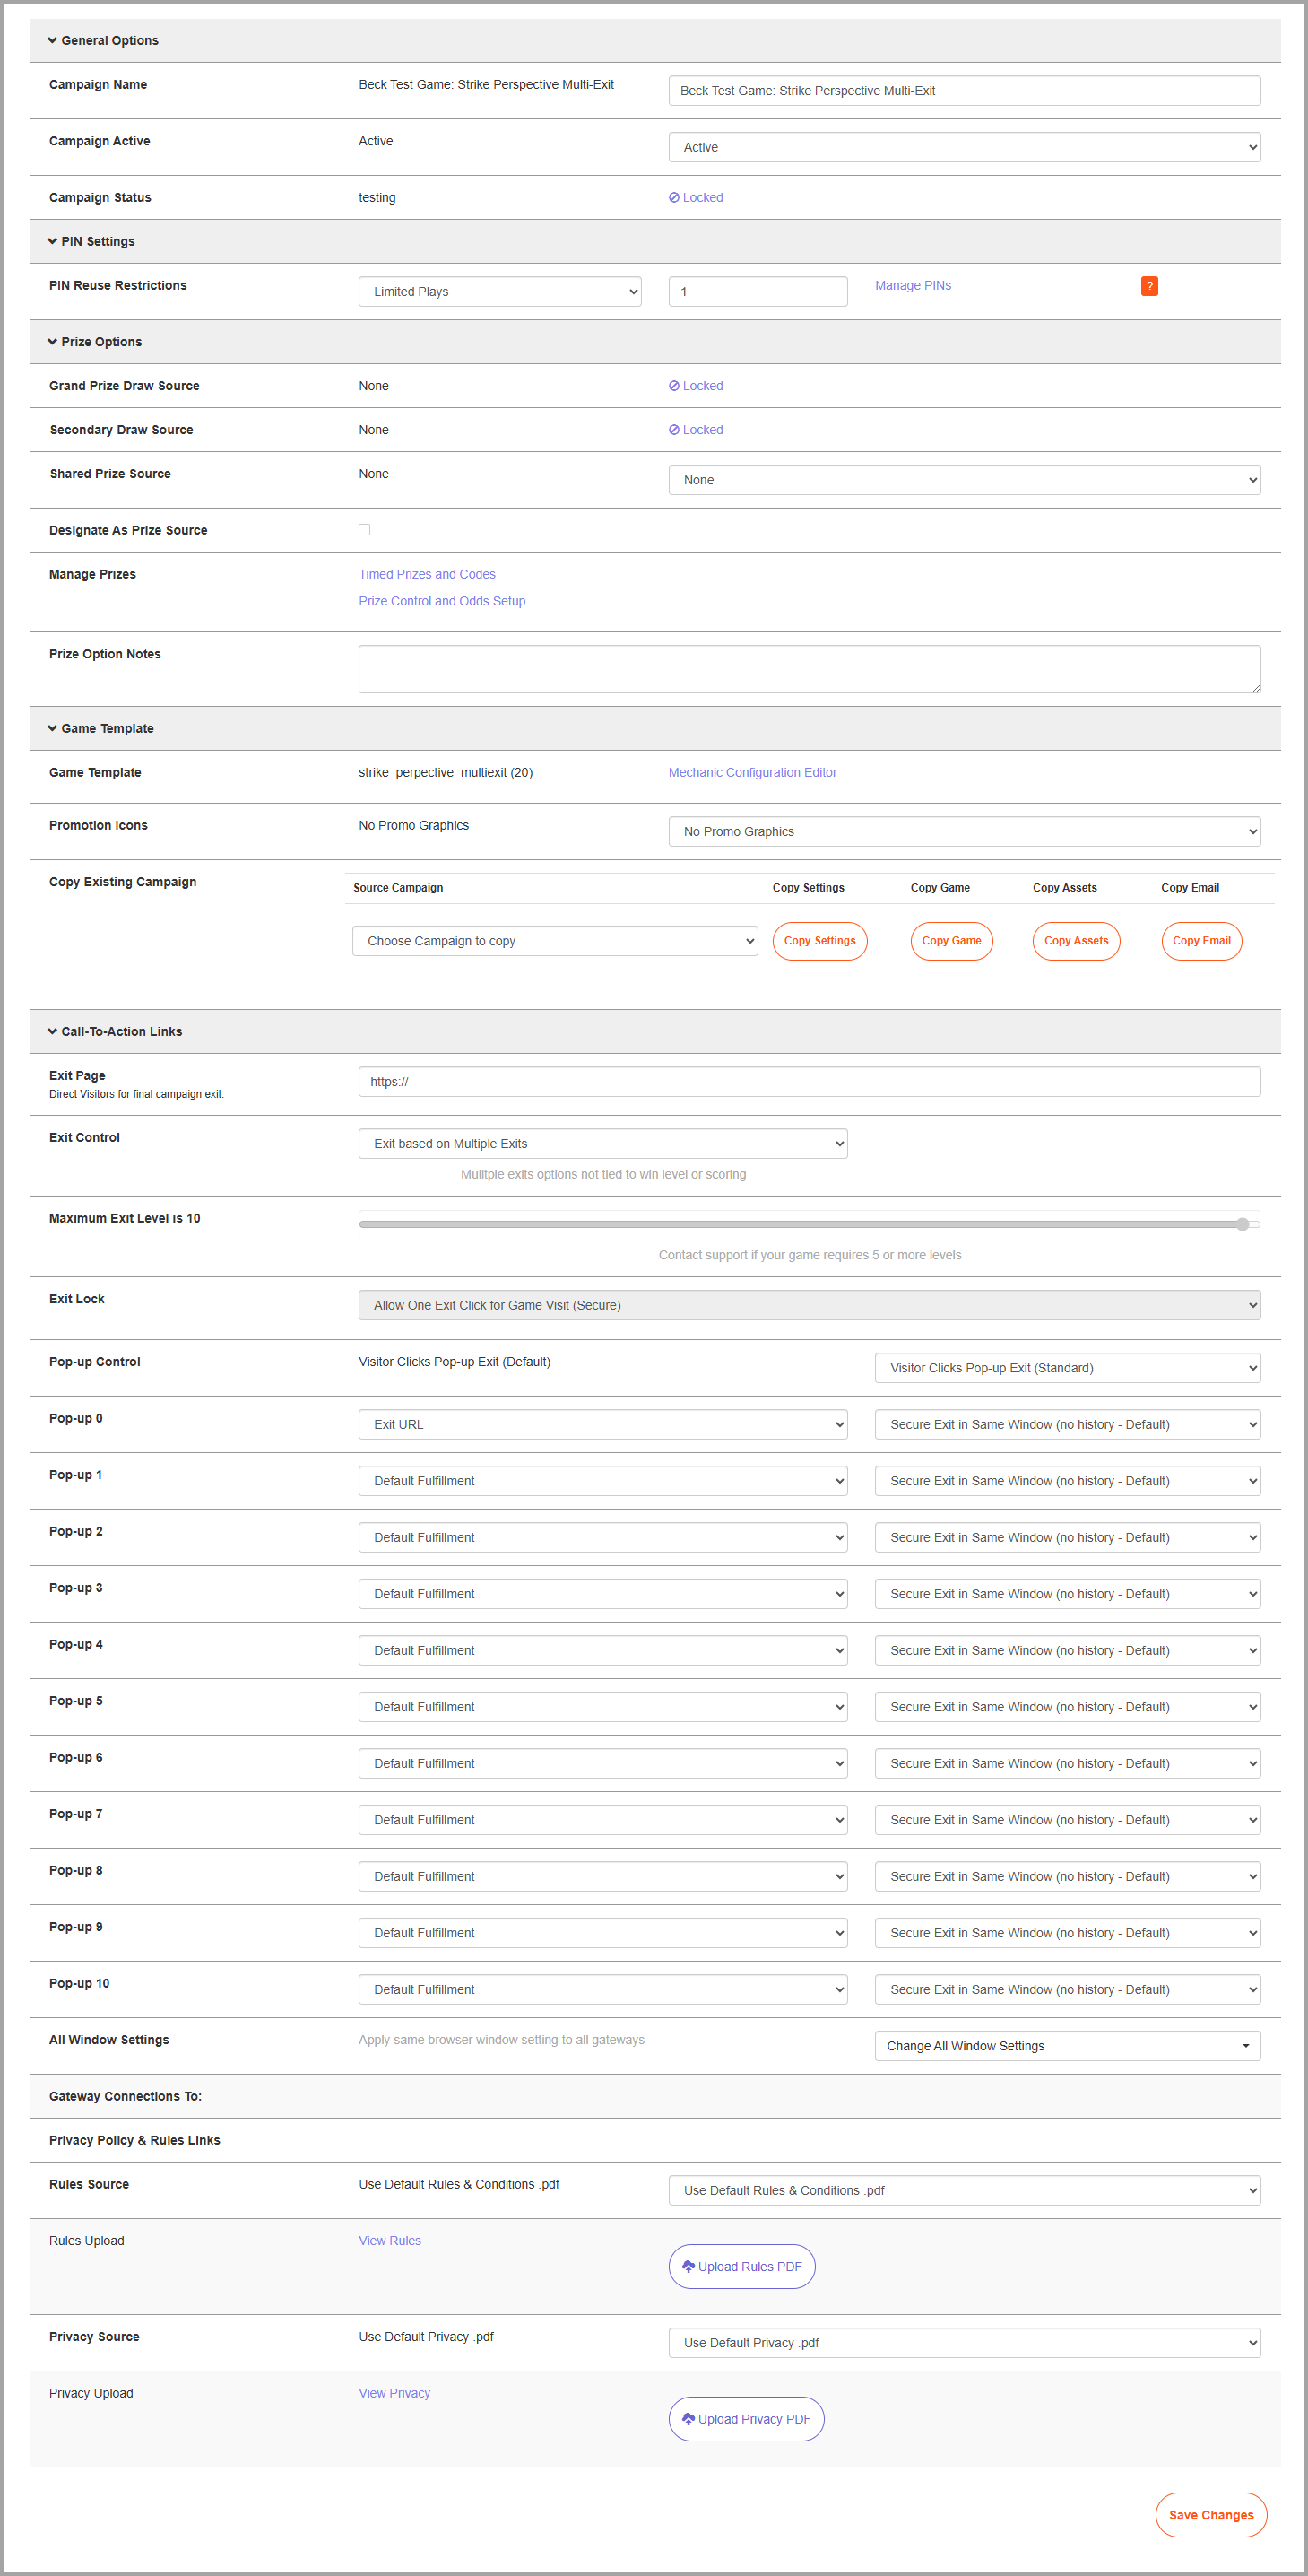Collapse the Prize Options section
The image size is (1308, 2576).
coord(95,342)
